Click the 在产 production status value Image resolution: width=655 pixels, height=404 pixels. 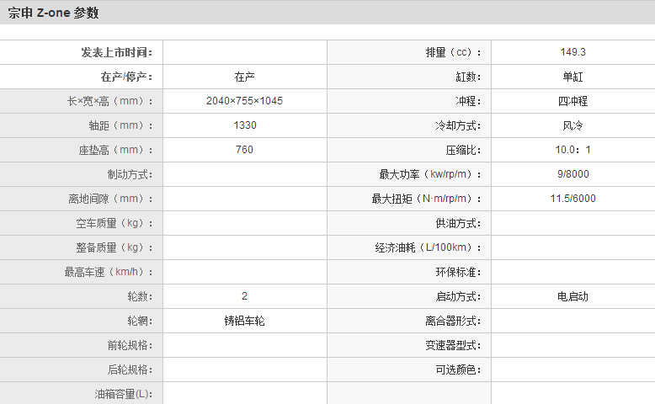coord(245,77)
